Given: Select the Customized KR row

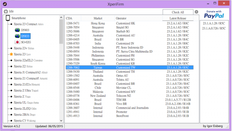Looking at the screenshot, I should tap(130, 64).
